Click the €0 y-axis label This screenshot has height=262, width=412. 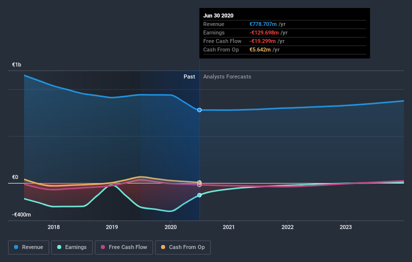coord(15,177)
